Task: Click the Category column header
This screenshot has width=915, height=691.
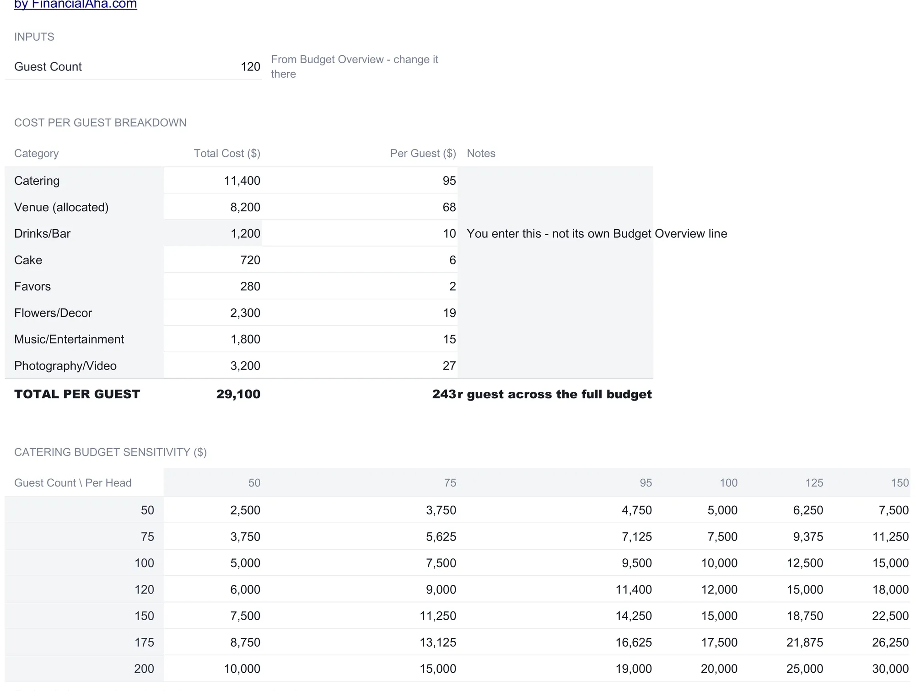Action: [36, 153]
